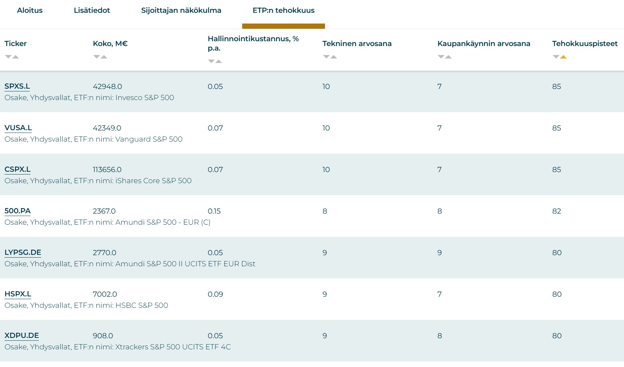Click the XDPU.DE ticker link

pyautogui.click(x=22, y=335)
